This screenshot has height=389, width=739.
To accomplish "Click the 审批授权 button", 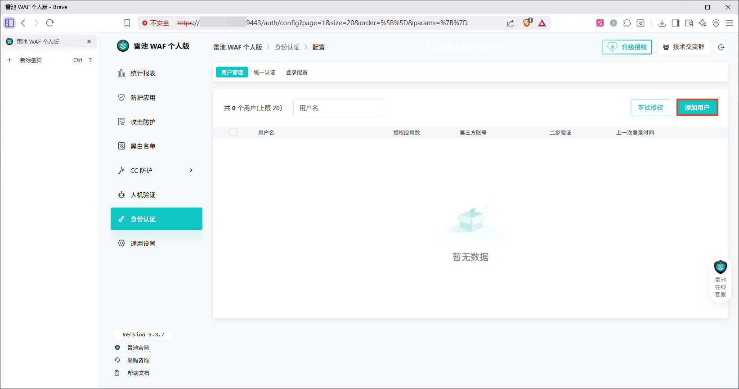I will [650, 108].
